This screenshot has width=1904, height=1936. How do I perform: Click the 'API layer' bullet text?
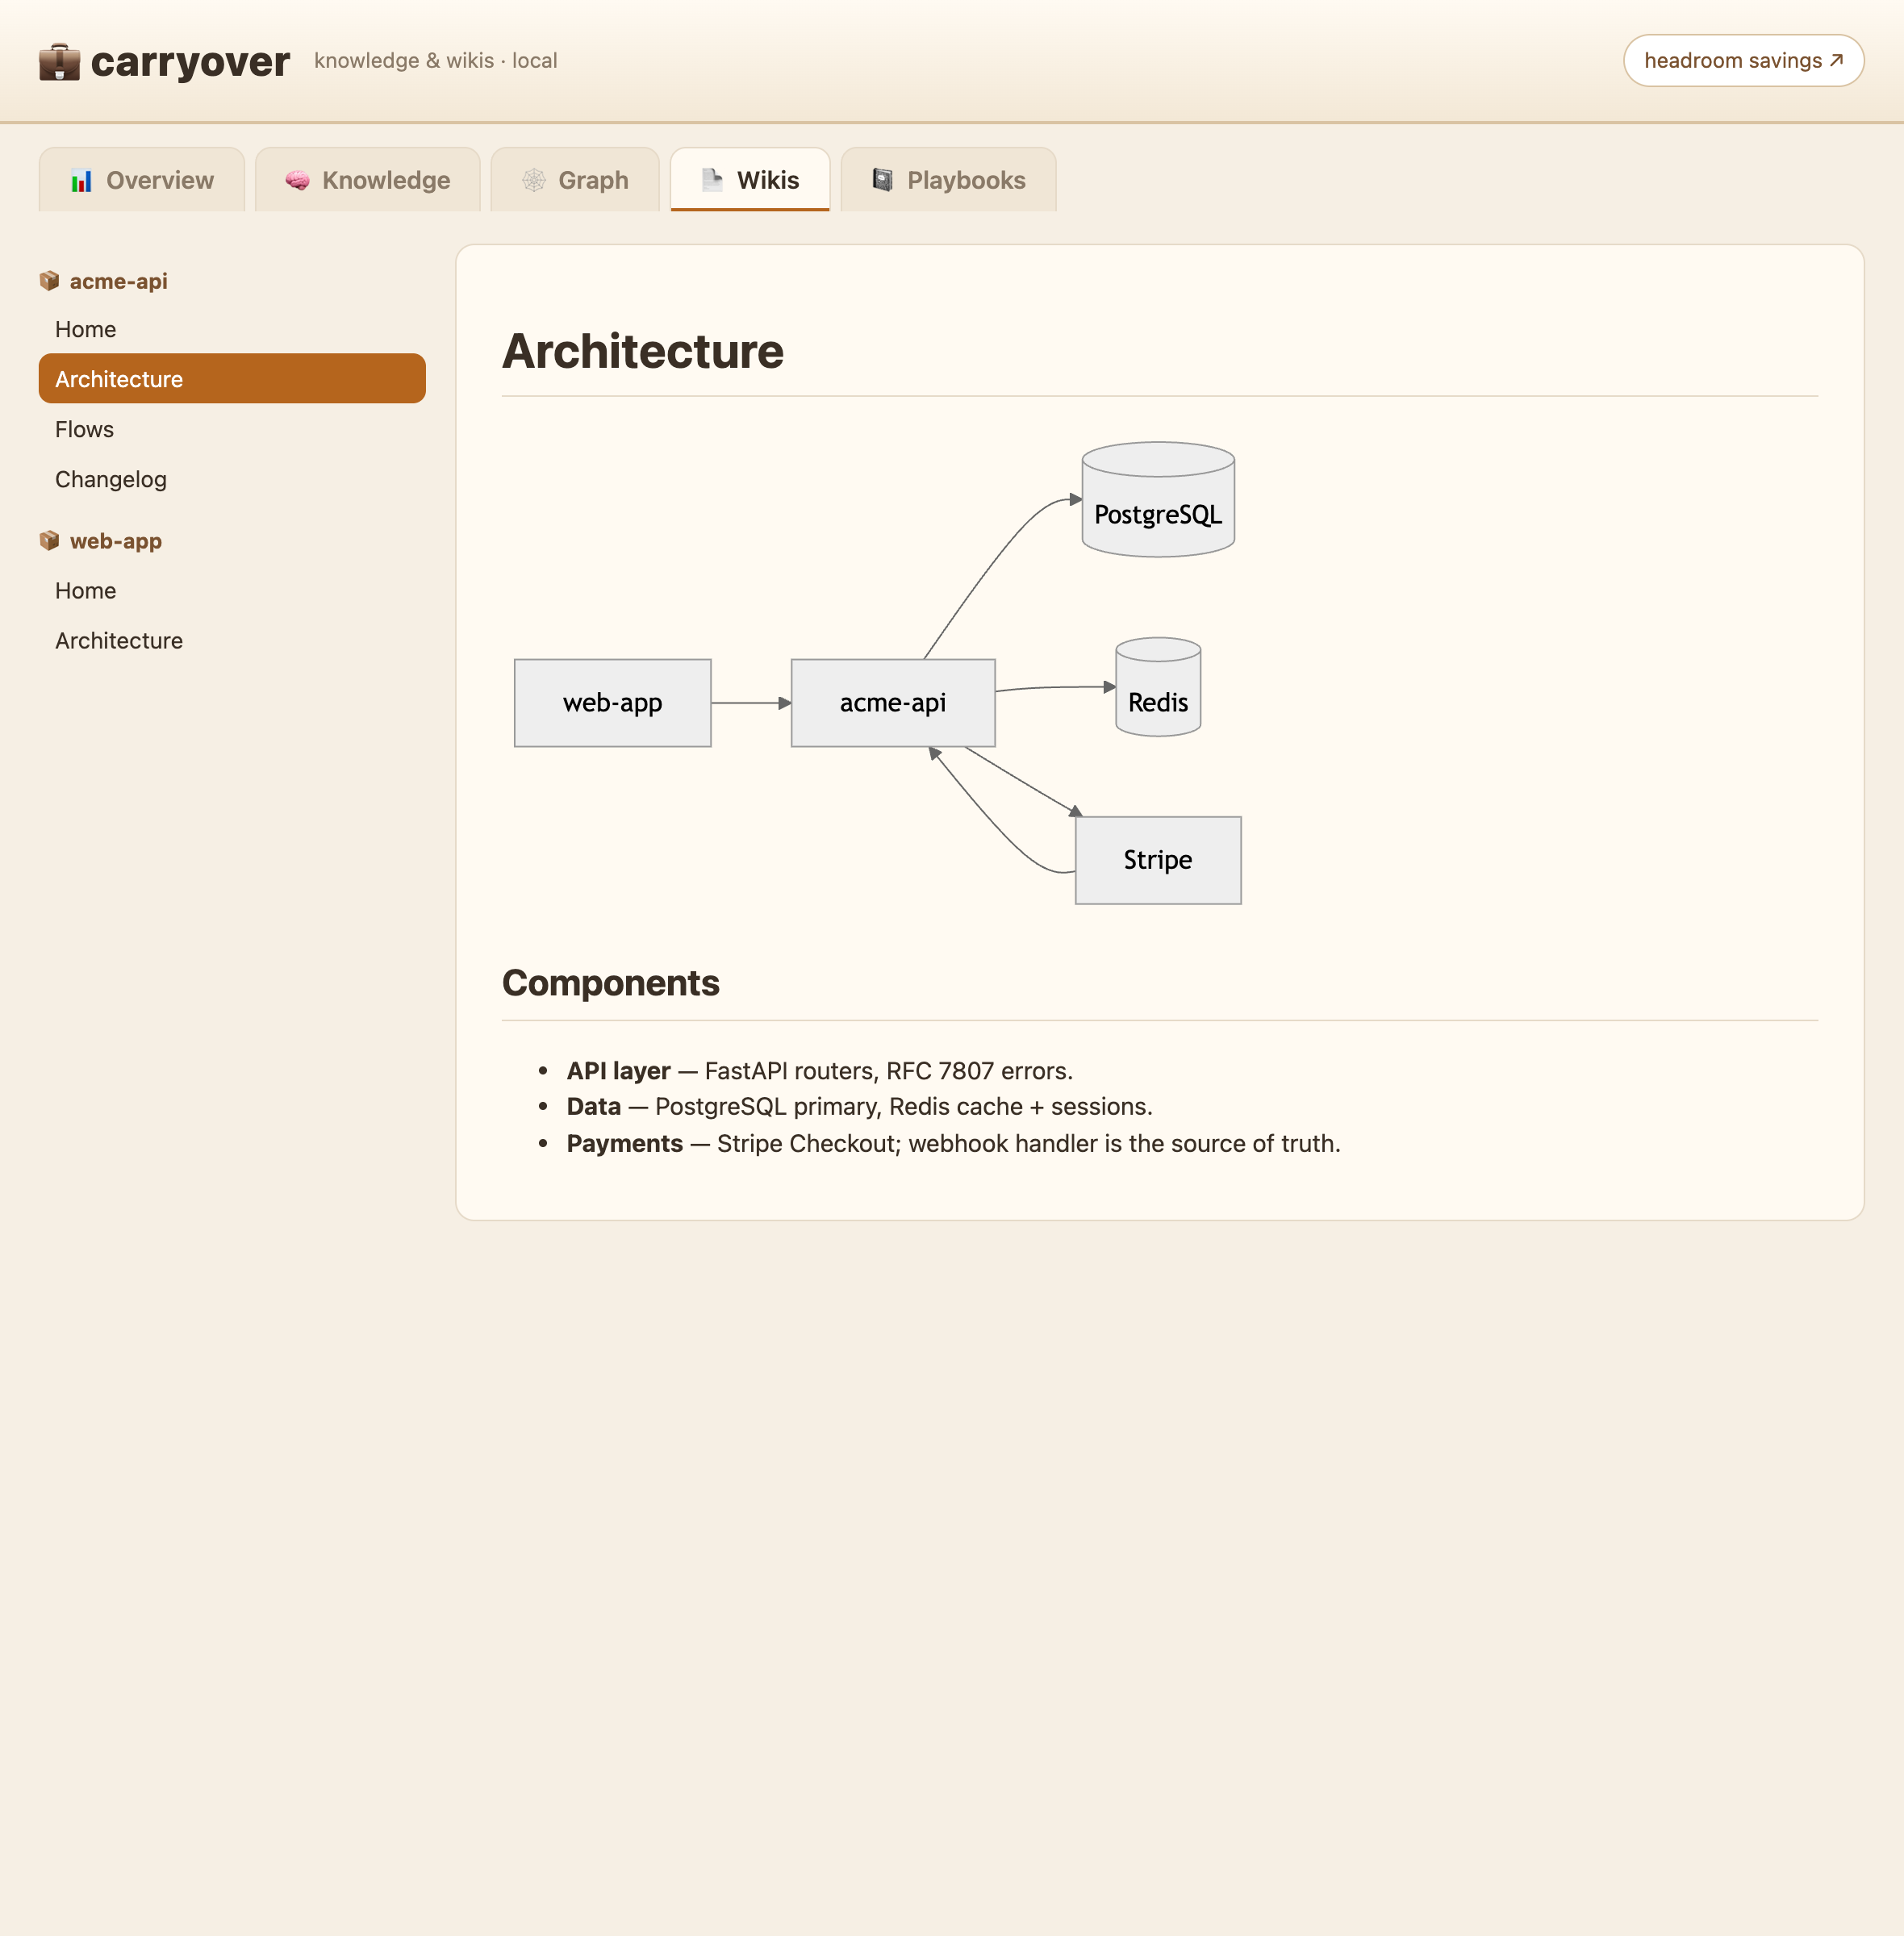pos(820,1071)
